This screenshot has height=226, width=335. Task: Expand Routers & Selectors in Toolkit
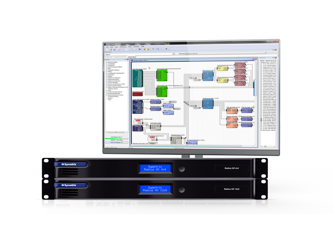coord(107,78)
